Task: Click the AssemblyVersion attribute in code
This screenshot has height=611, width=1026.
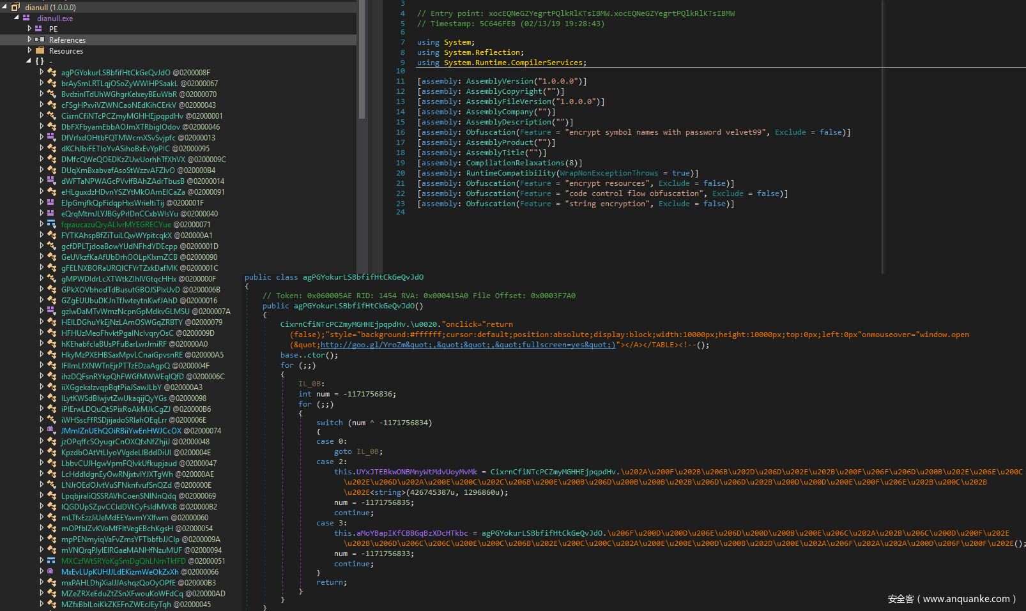Action: tap(499, 81)
